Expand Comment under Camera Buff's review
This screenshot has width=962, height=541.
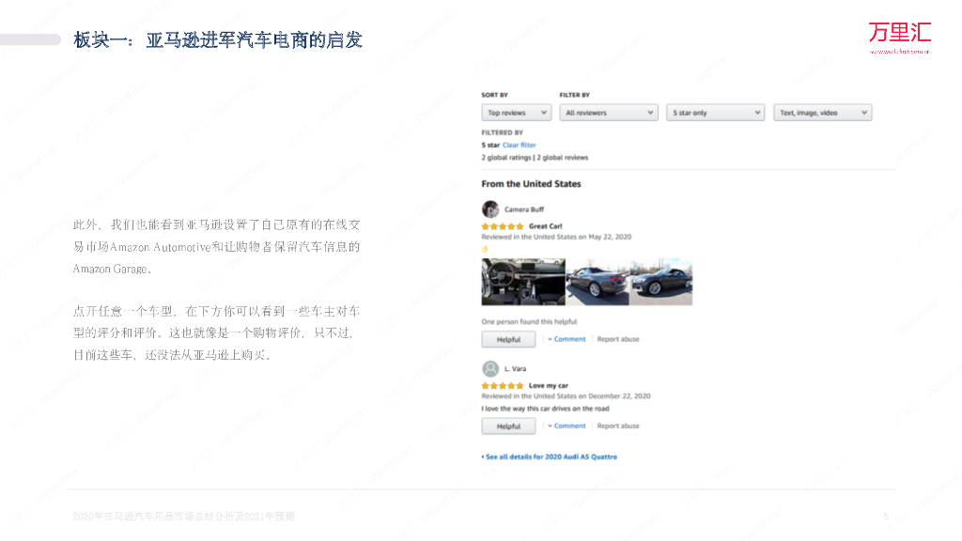pos(568,339)
